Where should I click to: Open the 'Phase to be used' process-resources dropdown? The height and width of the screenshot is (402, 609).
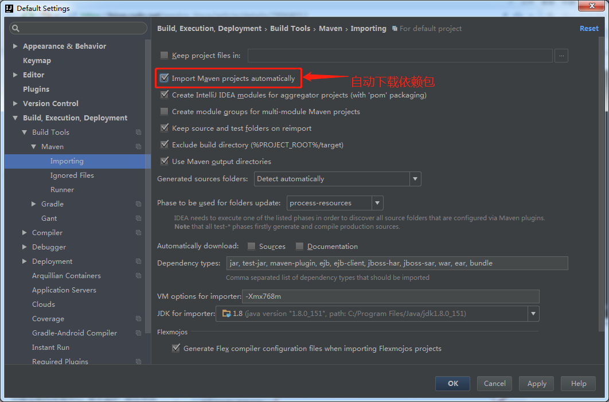tap(377, 203)
